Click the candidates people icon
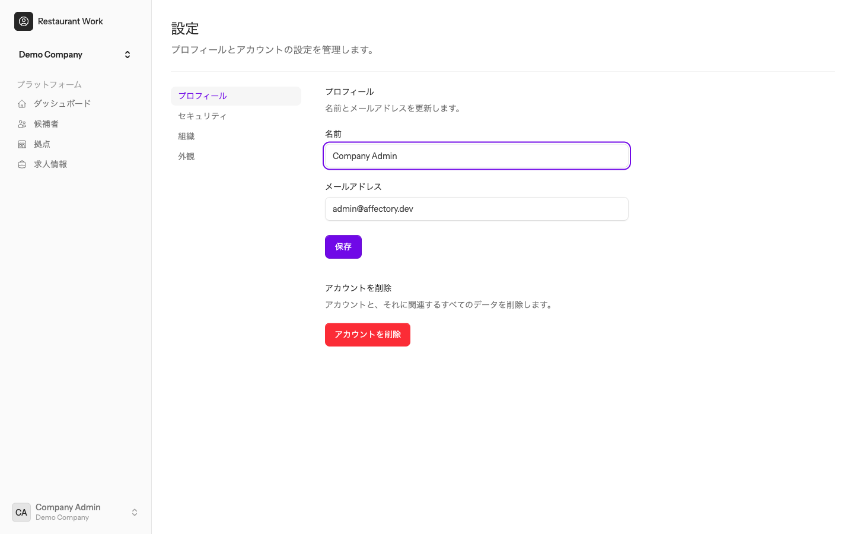Image resolution: width=854 pixels, height=534 pixels. click(x=22, y=124)
